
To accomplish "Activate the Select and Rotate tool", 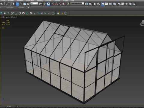I will pos(21,4).
